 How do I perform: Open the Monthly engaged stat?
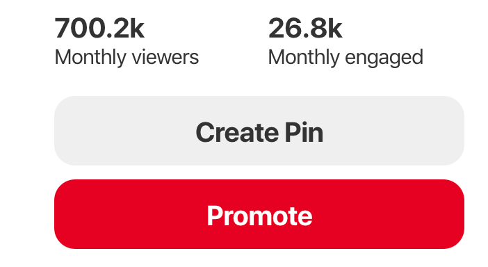pyautogui.click(x=345, y=42)
